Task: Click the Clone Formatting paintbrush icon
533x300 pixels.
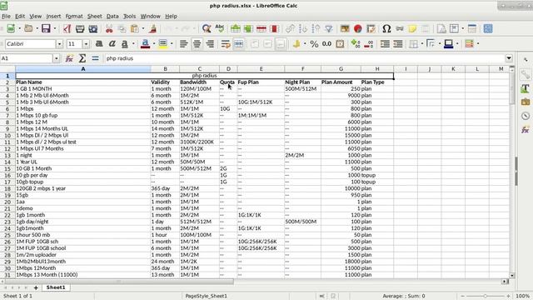Action: pyautogui.click(x=152, y=28)
